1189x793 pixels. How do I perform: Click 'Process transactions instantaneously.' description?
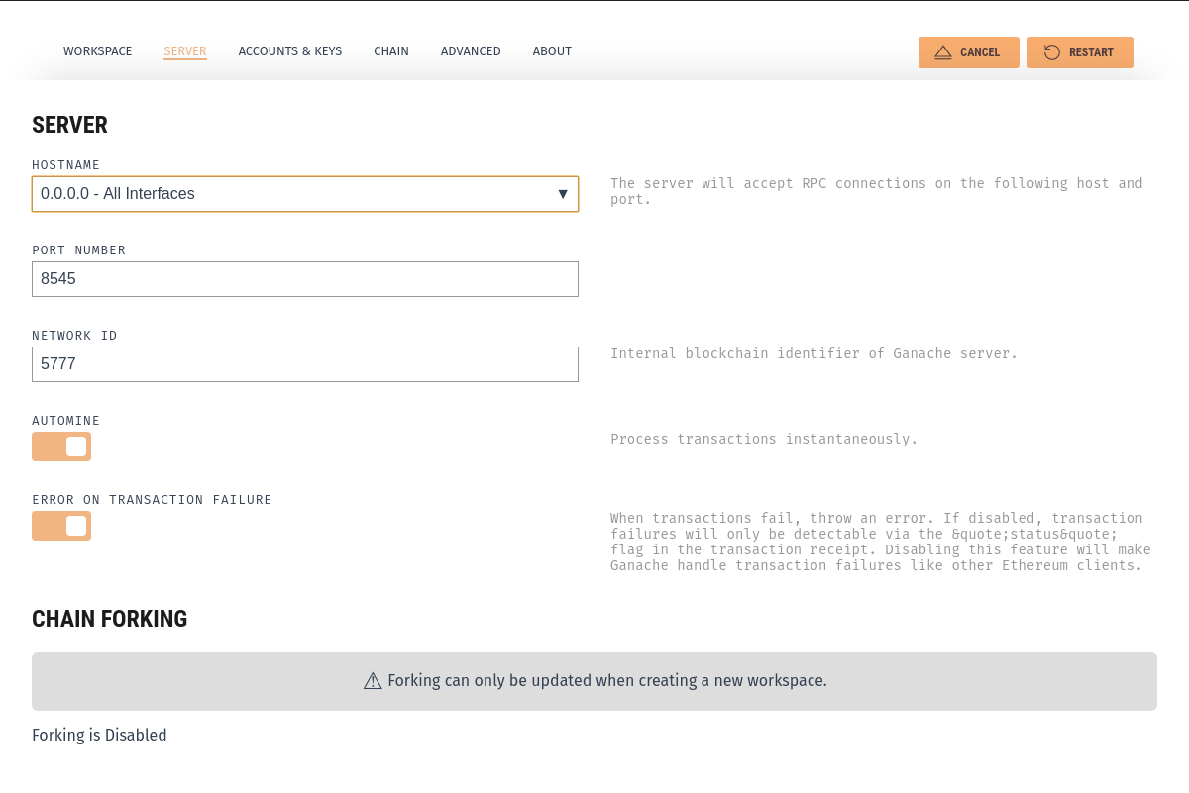[x=764, y=439]
